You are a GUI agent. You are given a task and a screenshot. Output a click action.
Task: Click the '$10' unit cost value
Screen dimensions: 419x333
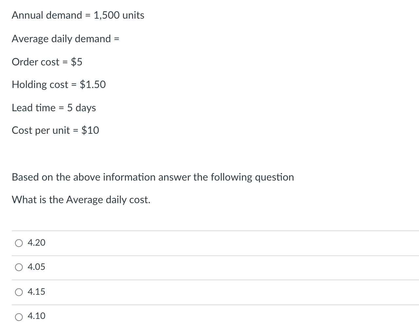pyautogui.click(x=90, y=130)
